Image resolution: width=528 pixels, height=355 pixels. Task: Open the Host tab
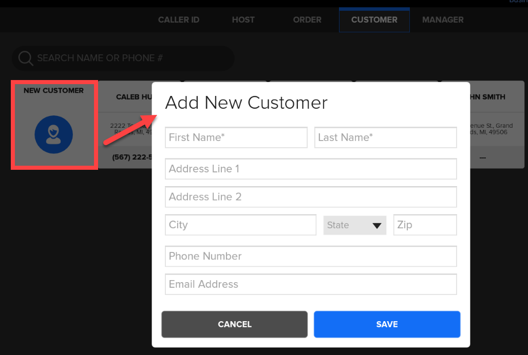pyautogui.click(x=243, y=20)
